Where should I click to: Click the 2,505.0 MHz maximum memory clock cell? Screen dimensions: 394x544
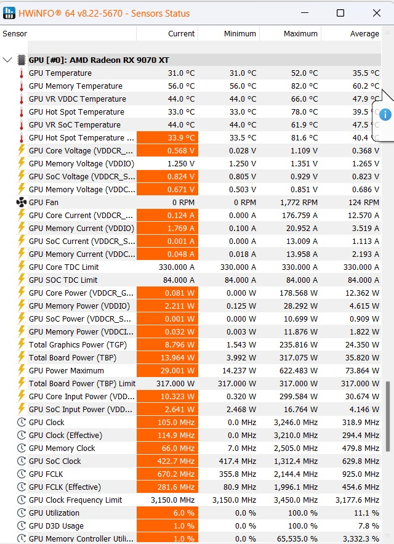[291, 449]
